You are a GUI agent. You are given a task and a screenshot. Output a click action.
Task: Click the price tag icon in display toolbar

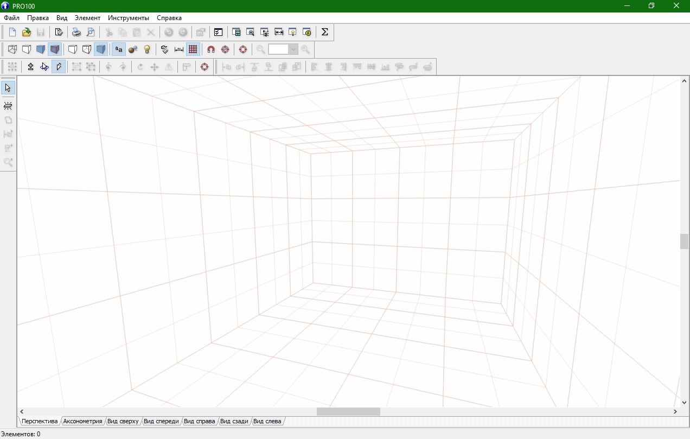[x=165, y=49]
